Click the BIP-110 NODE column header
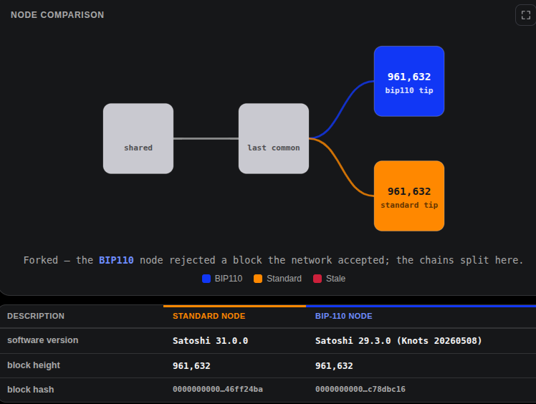This screenshot has width=536, height=404. [343, 316]
